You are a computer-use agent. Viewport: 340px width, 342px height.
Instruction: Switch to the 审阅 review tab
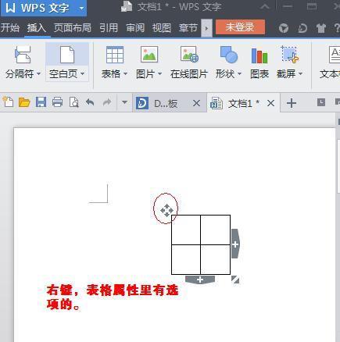coord(135,28)
